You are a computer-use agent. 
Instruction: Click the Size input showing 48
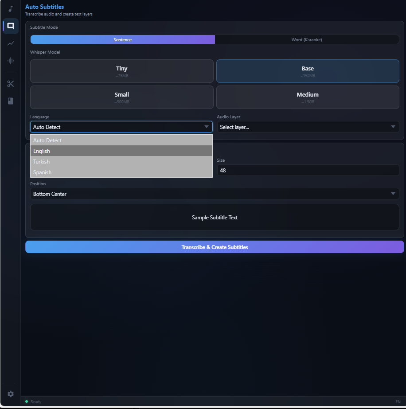(x=308, y=170)
